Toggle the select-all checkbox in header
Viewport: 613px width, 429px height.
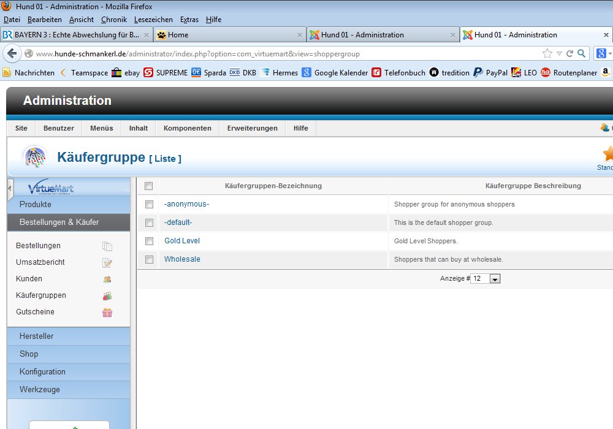148,186
